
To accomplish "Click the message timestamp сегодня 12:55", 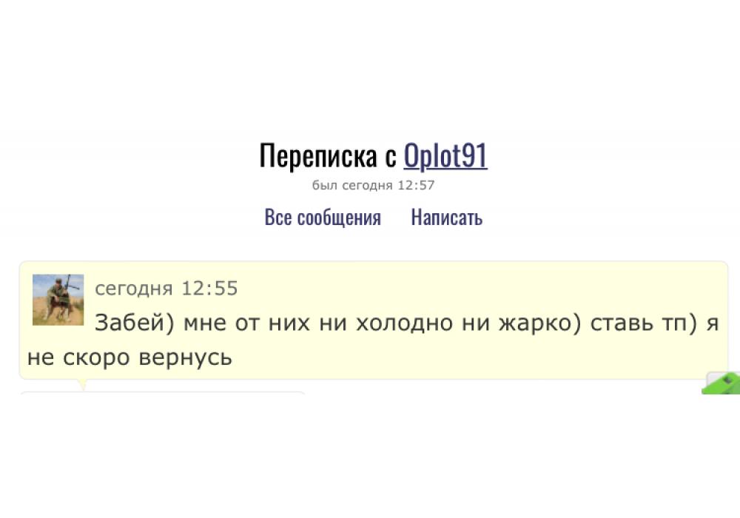I will tap(166, 289).
